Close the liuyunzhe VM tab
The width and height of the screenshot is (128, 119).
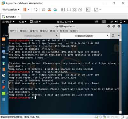point(19,17)
